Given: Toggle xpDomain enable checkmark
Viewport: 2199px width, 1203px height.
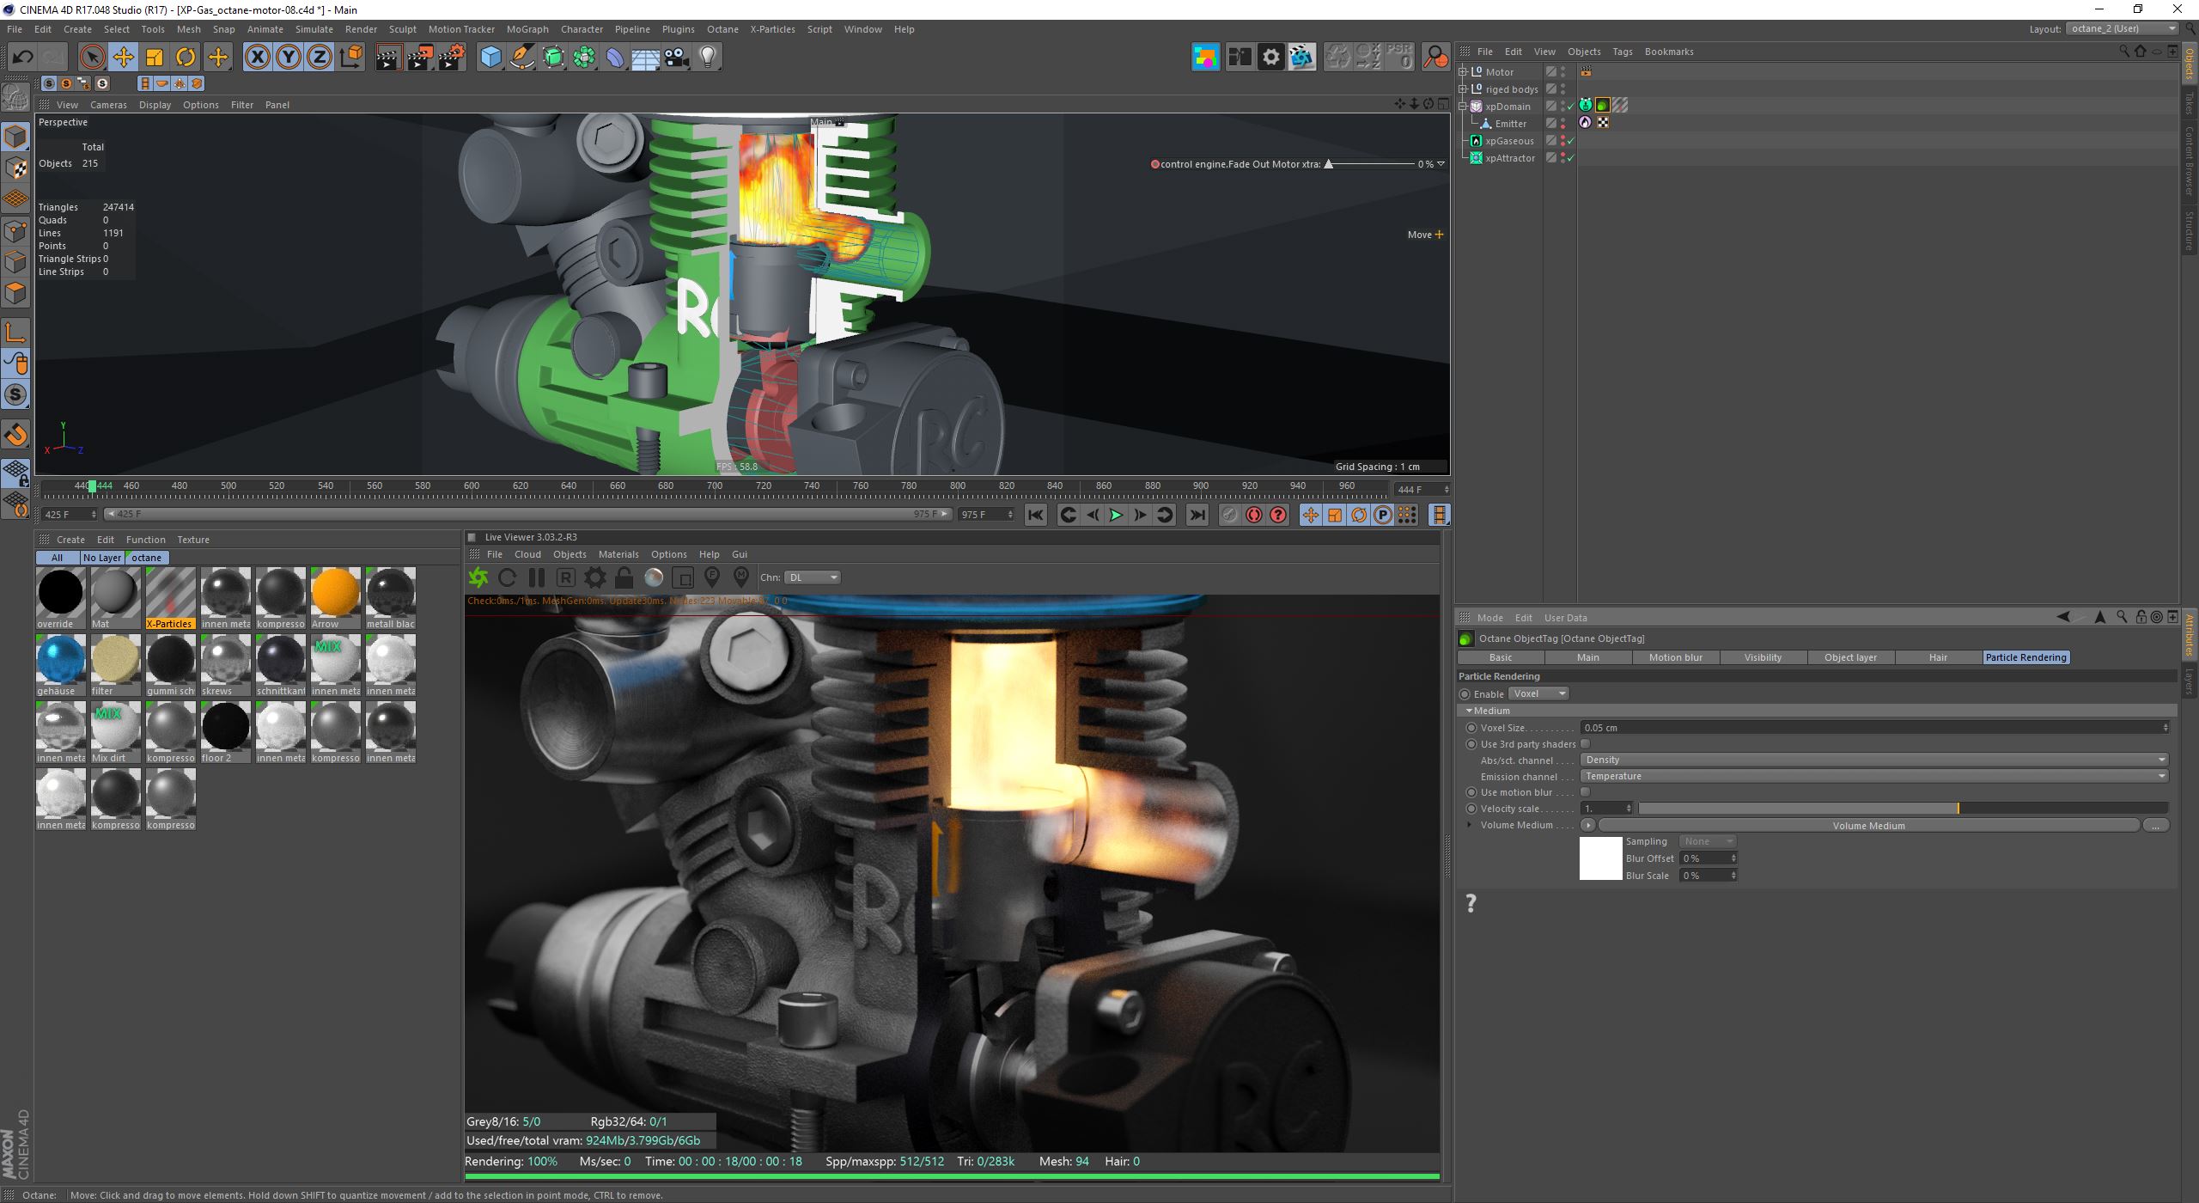Looking at the screenshot, I should pyautogui.click(x=1571, y=107).
